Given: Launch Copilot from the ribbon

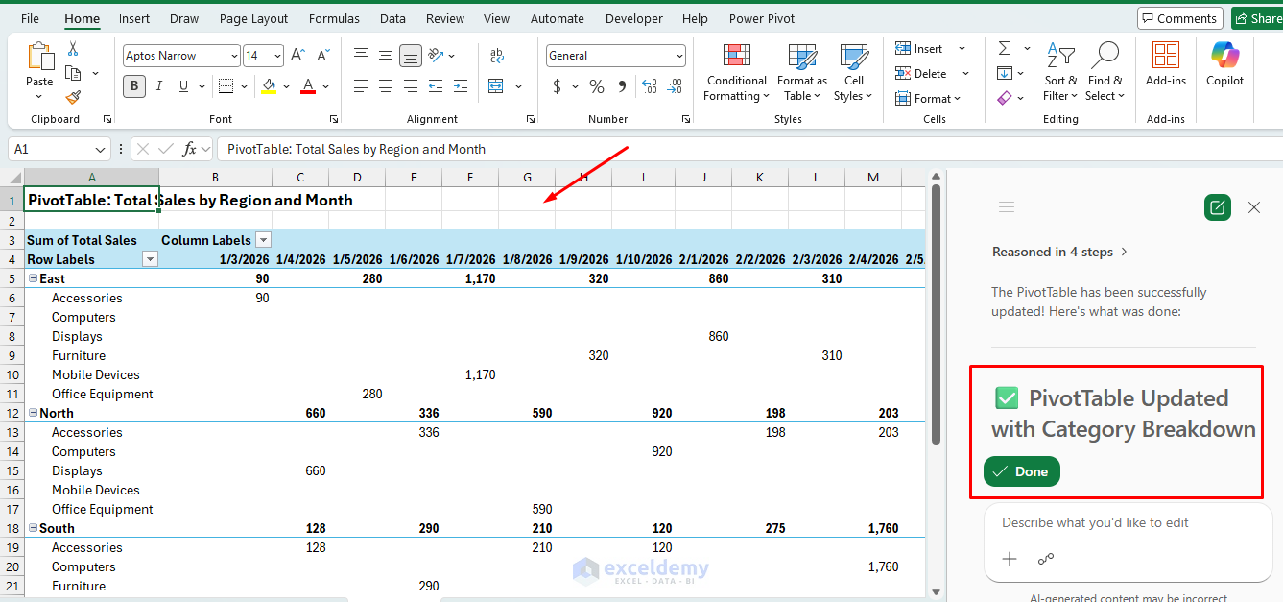Looking at the screenshot, I should coord(1224,65).
